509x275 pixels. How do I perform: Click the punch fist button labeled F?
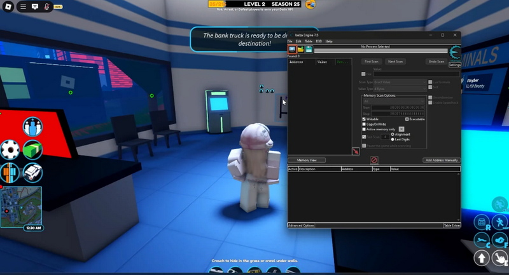pyautogui.click(x=500, y=240)
